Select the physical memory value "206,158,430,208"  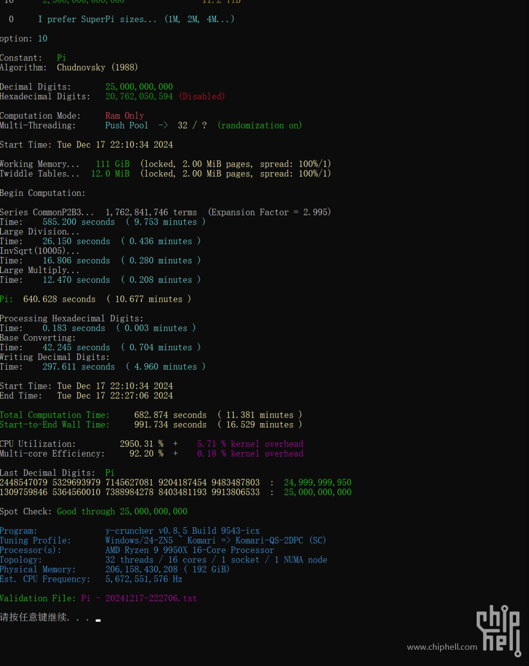click(141, 570)
